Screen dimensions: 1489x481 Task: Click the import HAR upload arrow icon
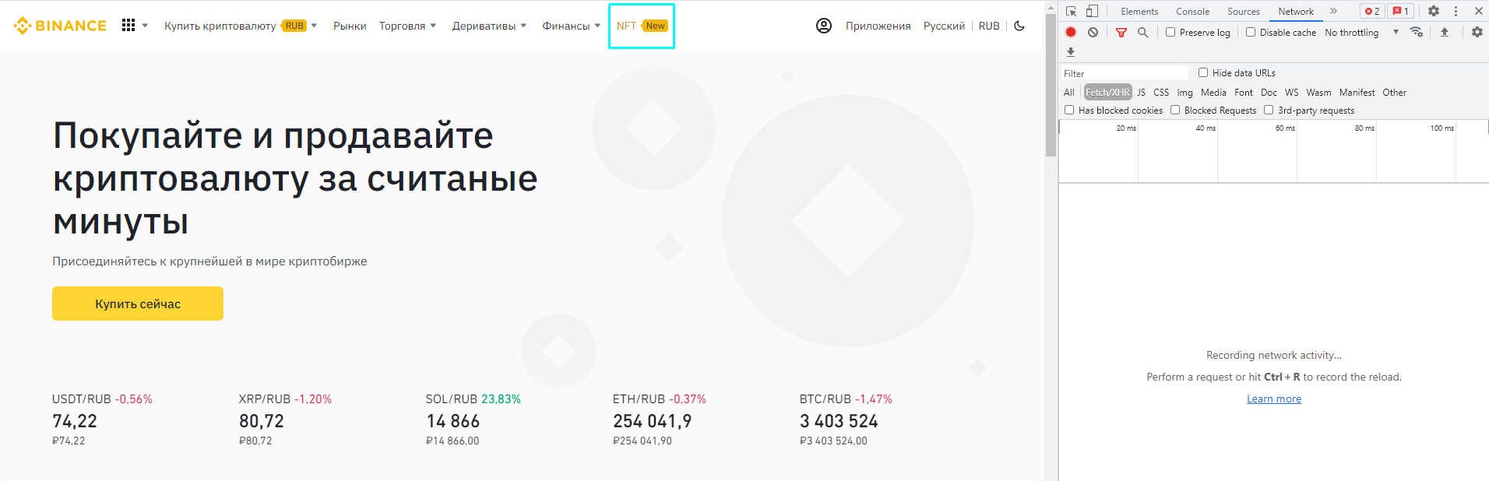tap(1445, 32)
